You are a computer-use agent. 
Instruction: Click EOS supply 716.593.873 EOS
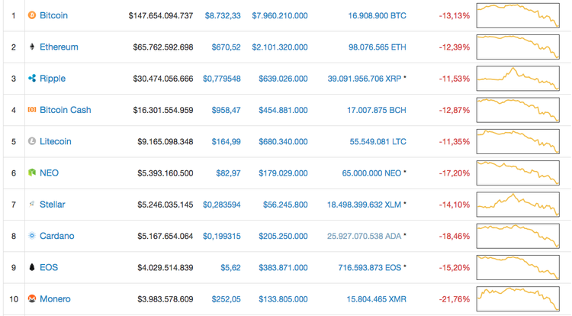pyautogui.click(x=370, y=267)
